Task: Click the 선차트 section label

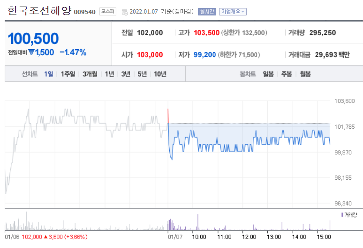Action: pos(30,74)
